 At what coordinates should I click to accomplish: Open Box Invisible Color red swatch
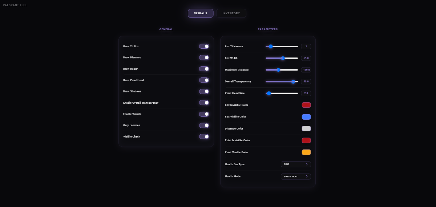pos(306,105)
